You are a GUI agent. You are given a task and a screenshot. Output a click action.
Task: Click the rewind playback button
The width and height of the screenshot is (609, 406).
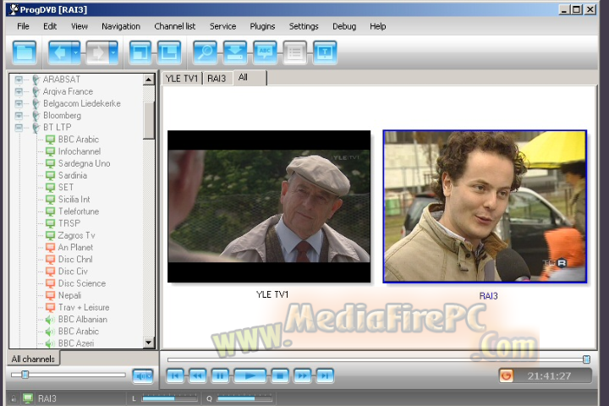coord(198,376)
